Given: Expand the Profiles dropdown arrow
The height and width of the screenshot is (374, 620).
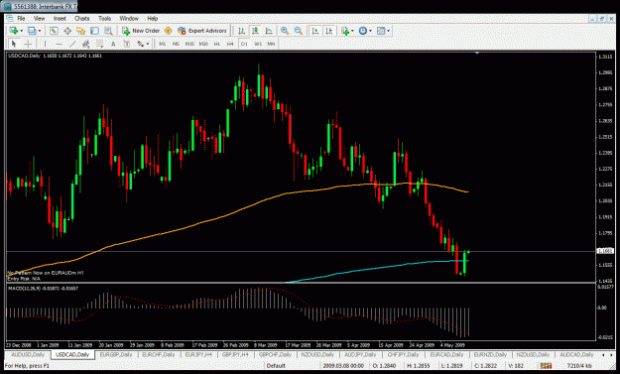Looking at the screenshot, I should coord(39,31).
